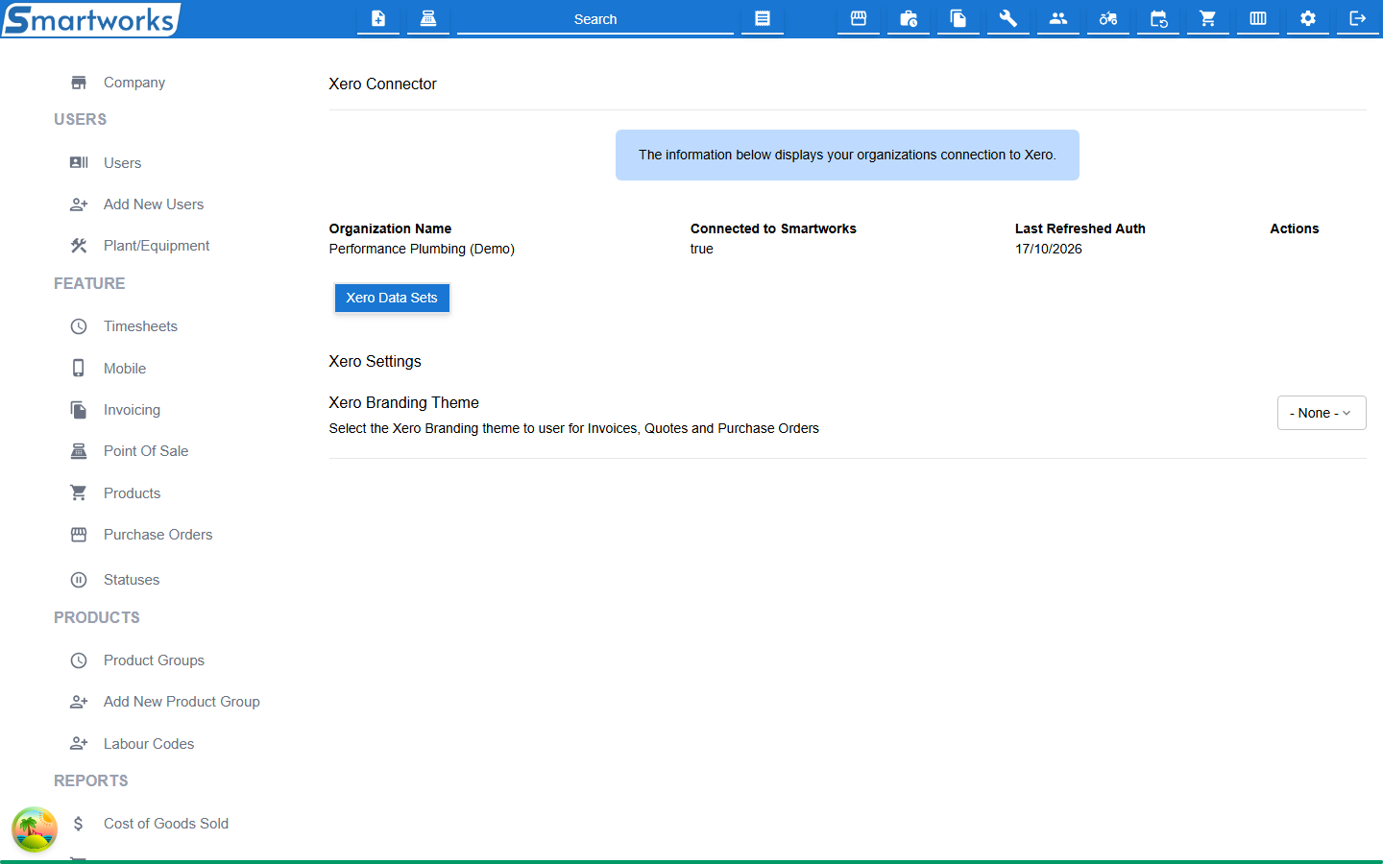Go to Add New Users link
1383x864 pixels.
154,204
